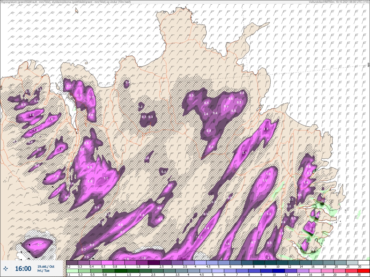The height and width of the screenshot is (277, 370).
Task: Click the 16:00 forecast time label
Action: [23, 269]
